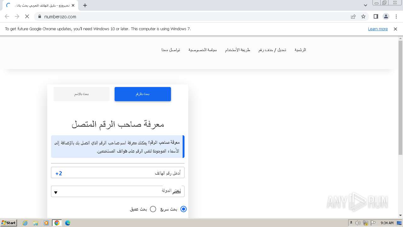Open the country selection dropdown
The height and width of the screenshot is (227, 403).
(118, 191)
